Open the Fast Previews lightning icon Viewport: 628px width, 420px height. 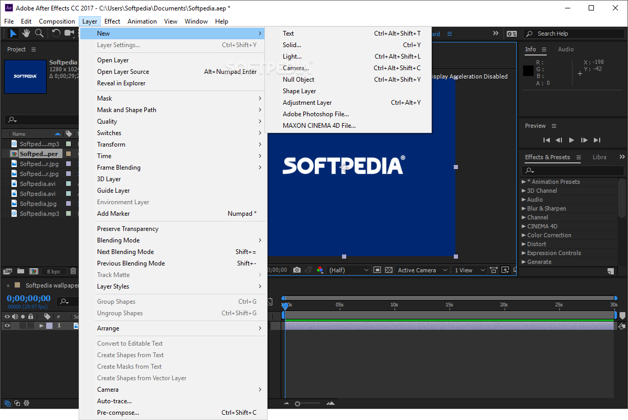(505, 270)
